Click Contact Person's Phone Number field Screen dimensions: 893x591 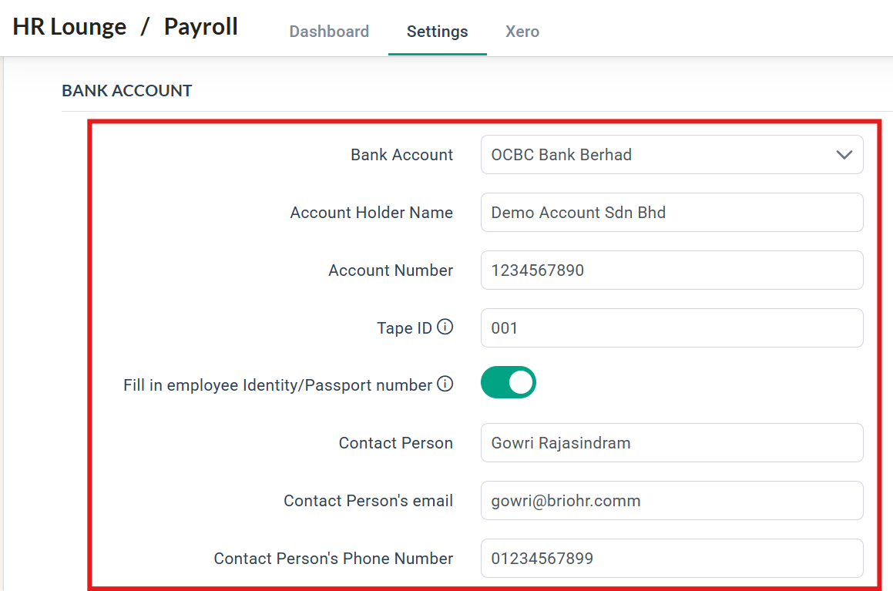point(672,558)
